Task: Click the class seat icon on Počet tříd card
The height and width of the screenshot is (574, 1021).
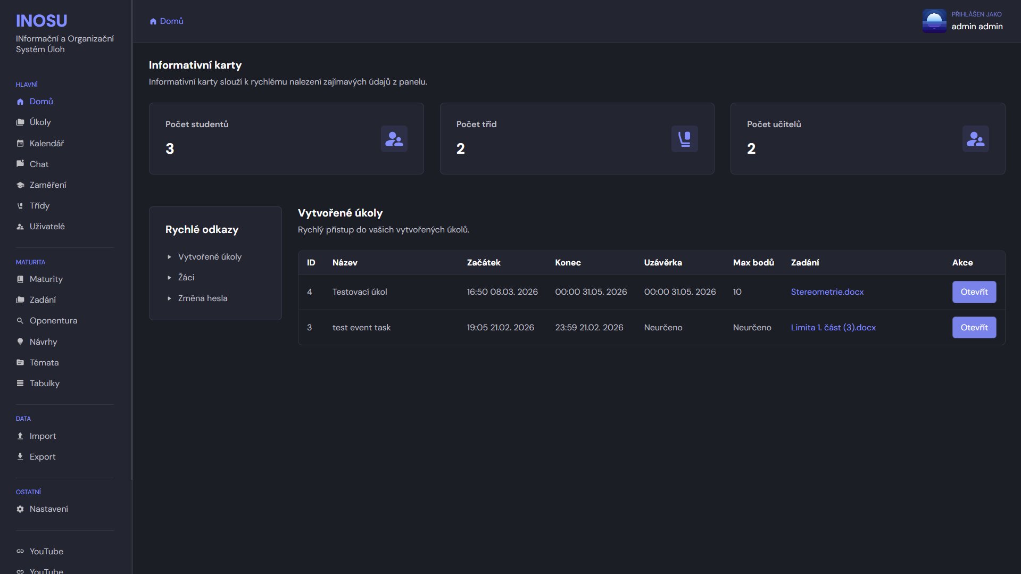Action: pos(684,139)
